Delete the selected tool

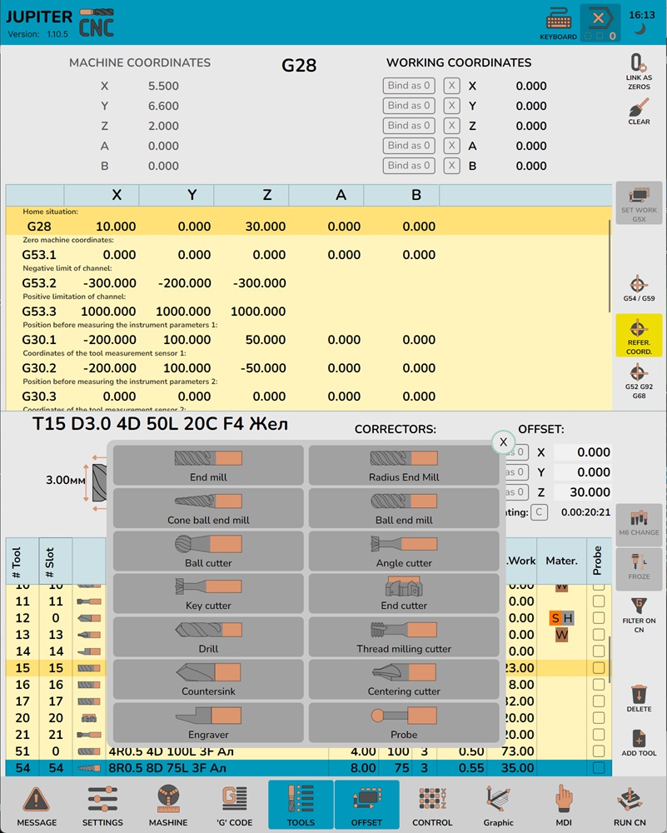coord(639,698)
